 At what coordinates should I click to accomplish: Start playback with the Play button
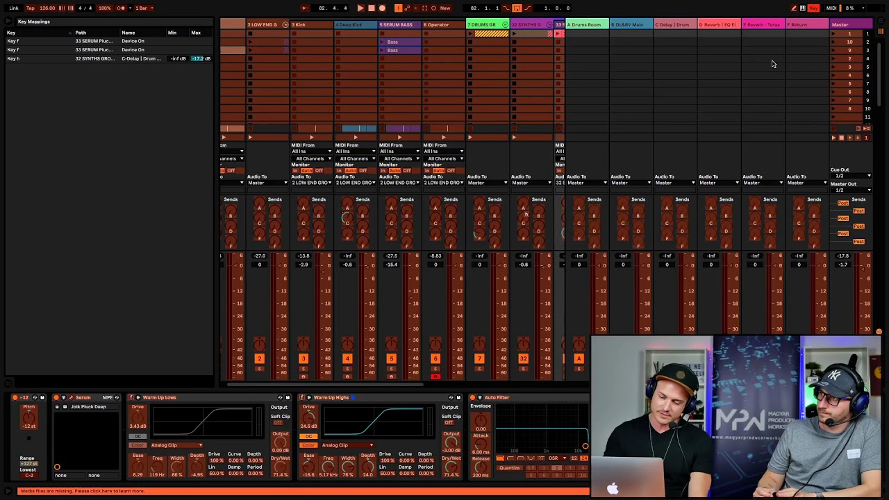pyautogui.click(x=360, y=8)
